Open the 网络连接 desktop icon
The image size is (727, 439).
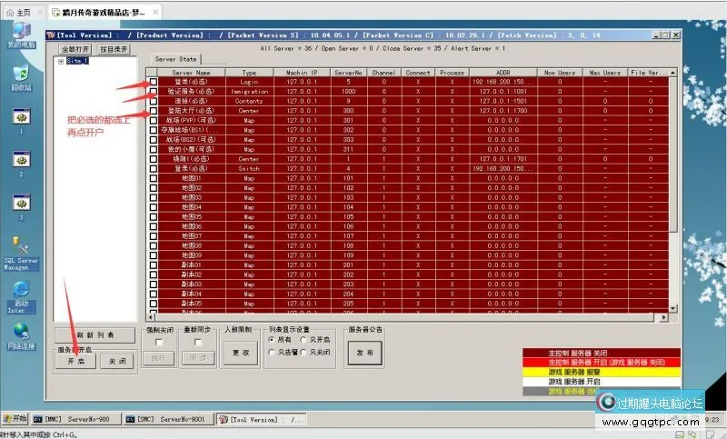pos(21,336)
